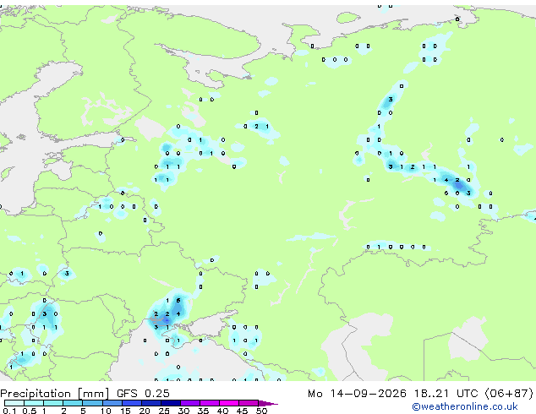Screen dimensions: 536x414
Task: Choose the purple 30 to 35 legend swatch
Action: click(190, 403)
